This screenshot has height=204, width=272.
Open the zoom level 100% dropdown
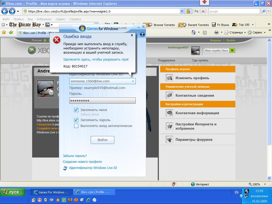[265, 184]
